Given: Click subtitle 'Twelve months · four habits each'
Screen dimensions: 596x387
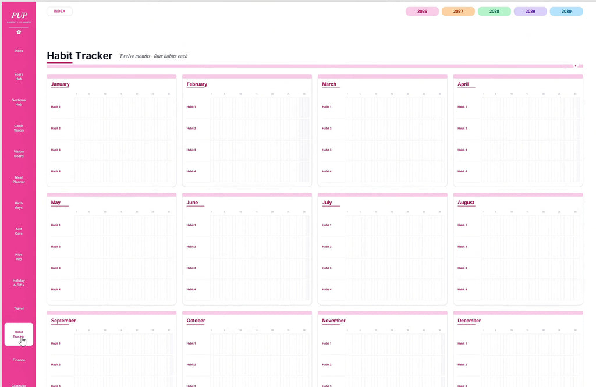Looking at the screenshot, I should click(x=153, y=56).
